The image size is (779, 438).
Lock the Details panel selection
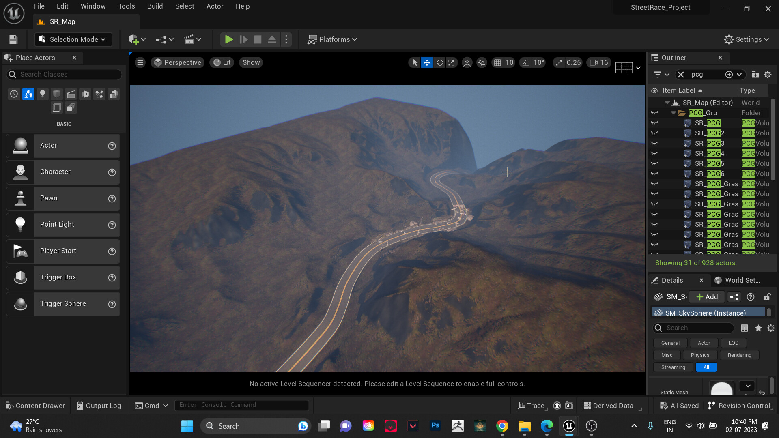767,297
